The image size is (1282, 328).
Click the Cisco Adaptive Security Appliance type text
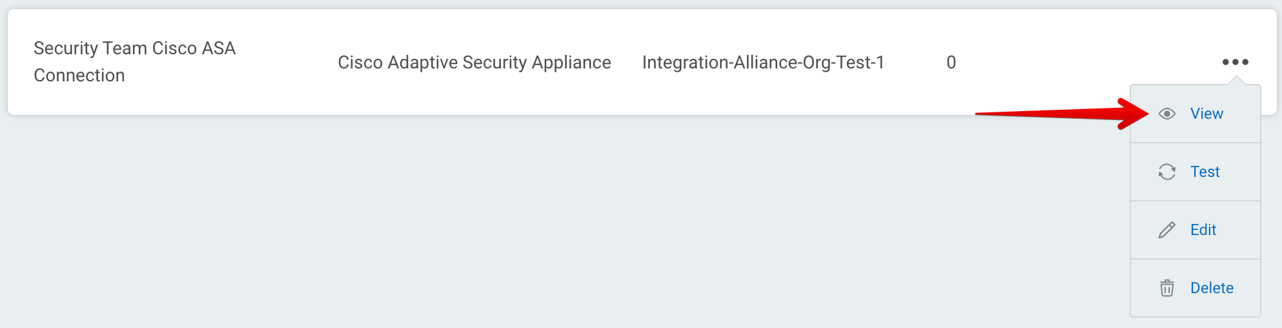click(474, 63)
